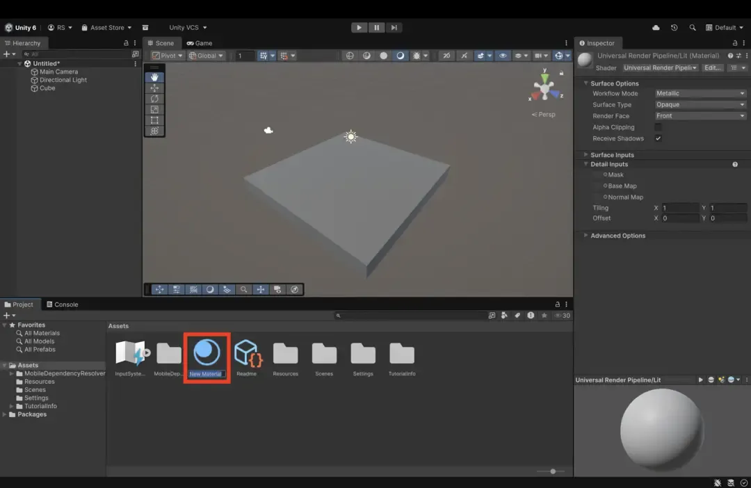
Task: Click the search magnifier in top toolbar
Action: coord(692,28)
